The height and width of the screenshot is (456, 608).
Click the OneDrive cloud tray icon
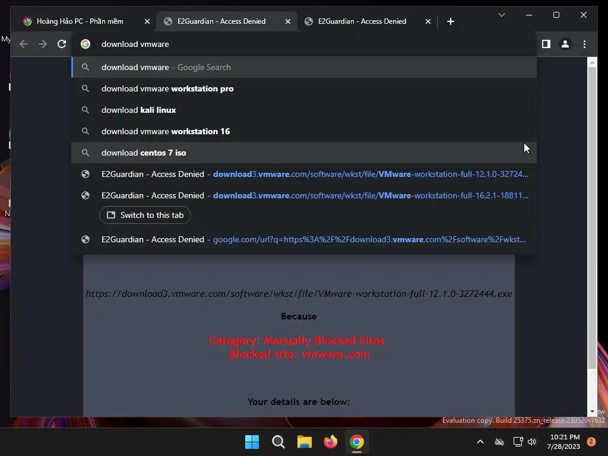[499, 442]
